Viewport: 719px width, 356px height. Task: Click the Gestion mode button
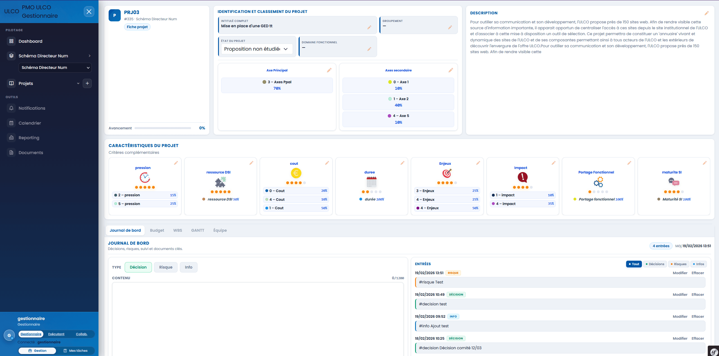[37, 351]
